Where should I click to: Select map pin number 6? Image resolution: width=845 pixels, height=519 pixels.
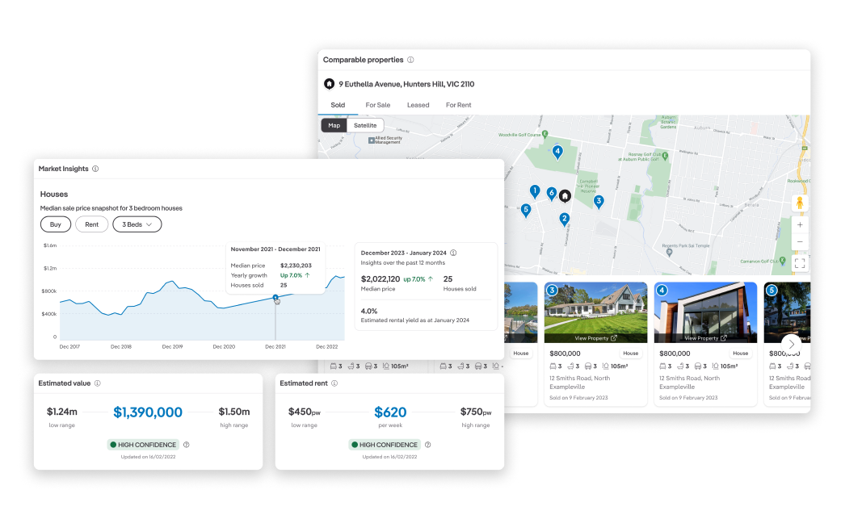point(551,193)
